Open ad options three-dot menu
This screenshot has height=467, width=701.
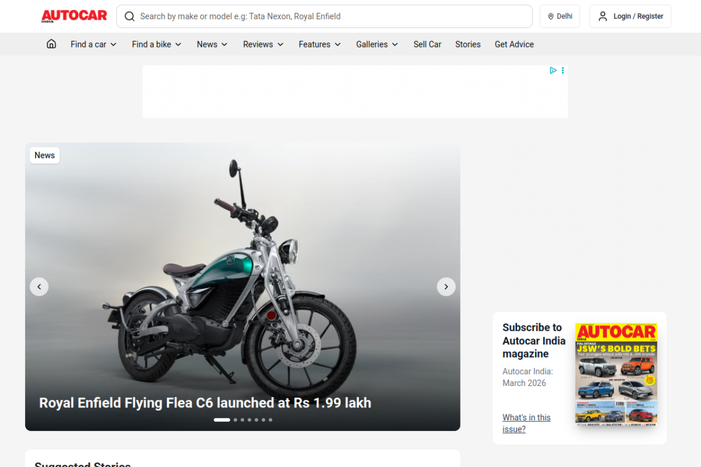(562, 70)
